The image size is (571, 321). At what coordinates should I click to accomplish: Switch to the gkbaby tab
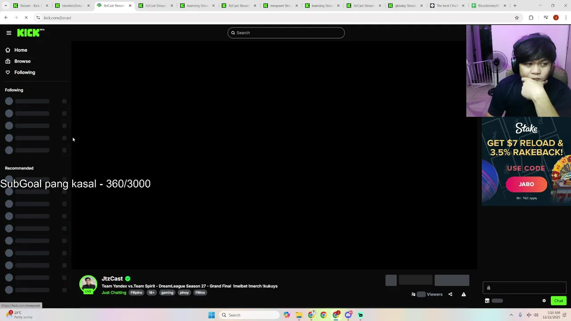click(x=405, y=6)
